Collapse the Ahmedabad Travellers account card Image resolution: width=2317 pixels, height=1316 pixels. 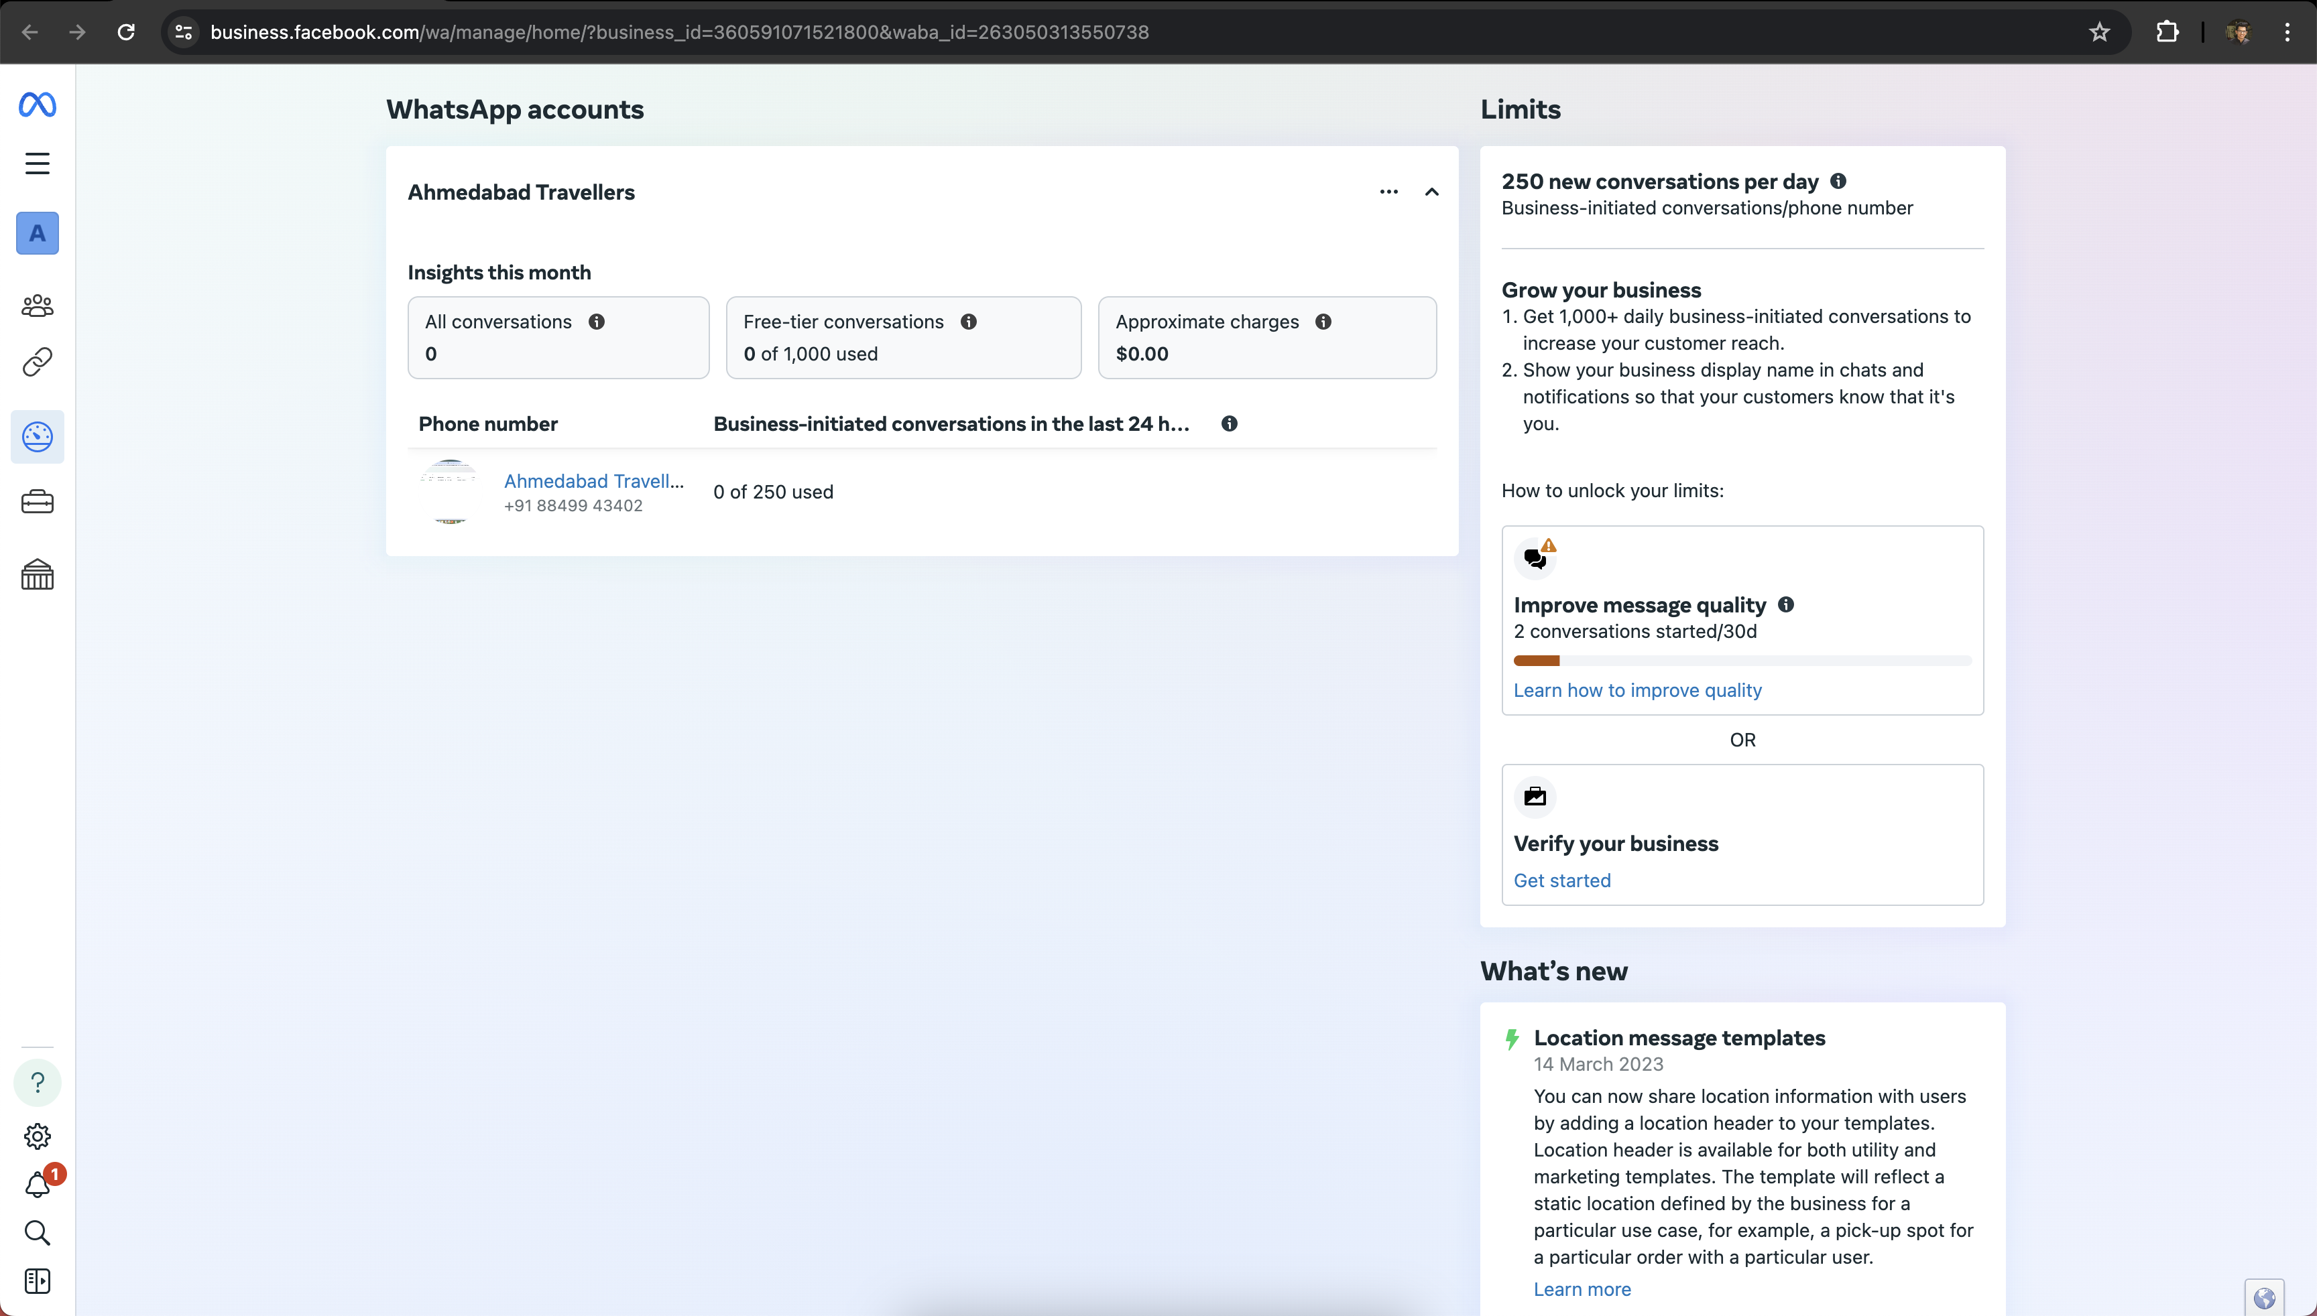pyautogui.click(x=1431, y=192)
